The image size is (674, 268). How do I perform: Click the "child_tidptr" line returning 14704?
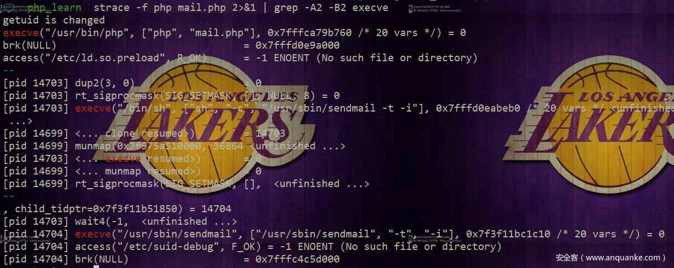coord(117,209)
